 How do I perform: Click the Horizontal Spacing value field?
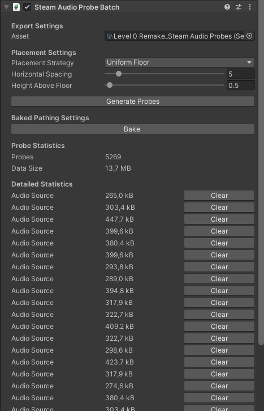(240, 74)
